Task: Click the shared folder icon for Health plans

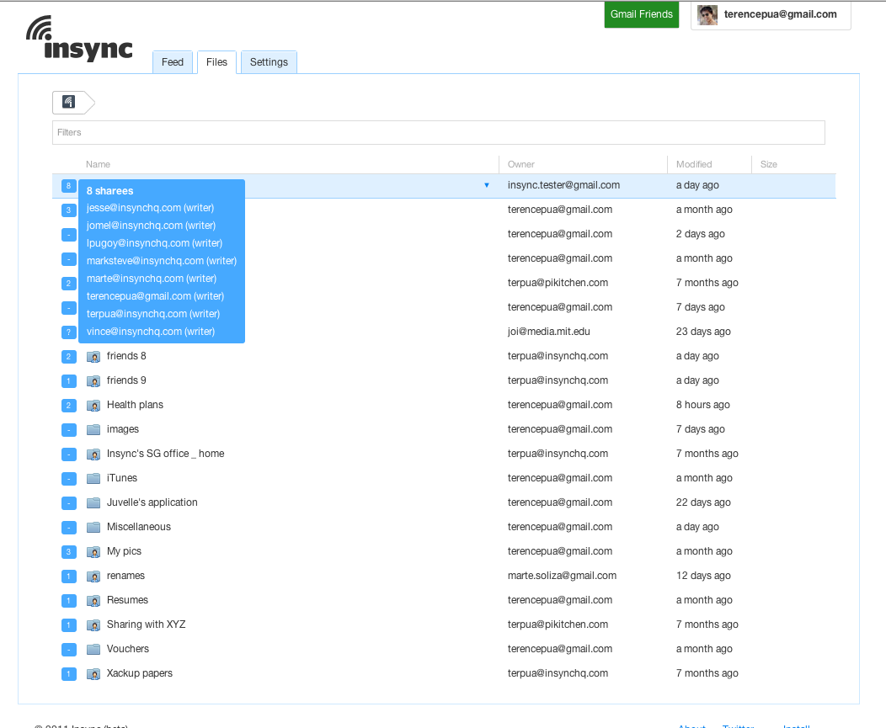Action: [x=93, y=406]
